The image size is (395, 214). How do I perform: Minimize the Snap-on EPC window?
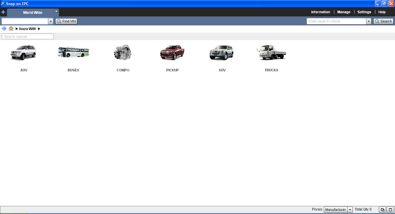pos(378,4)
